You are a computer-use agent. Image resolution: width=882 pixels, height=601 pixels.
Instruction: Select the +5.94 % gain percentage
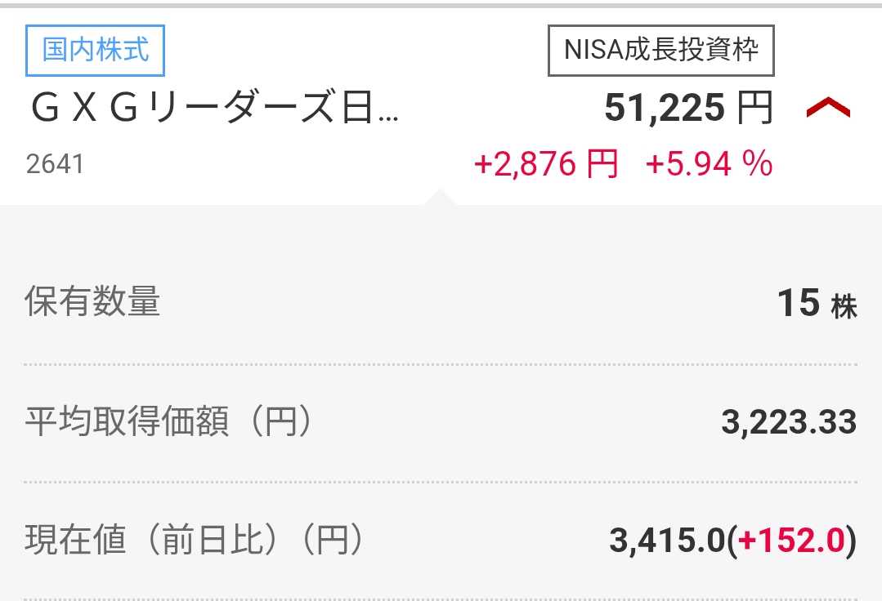[x=709, y=164]
